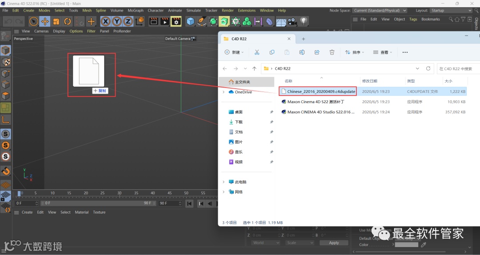
Task: Select the Live Selection tool
Action: click(x=34, y=21)
